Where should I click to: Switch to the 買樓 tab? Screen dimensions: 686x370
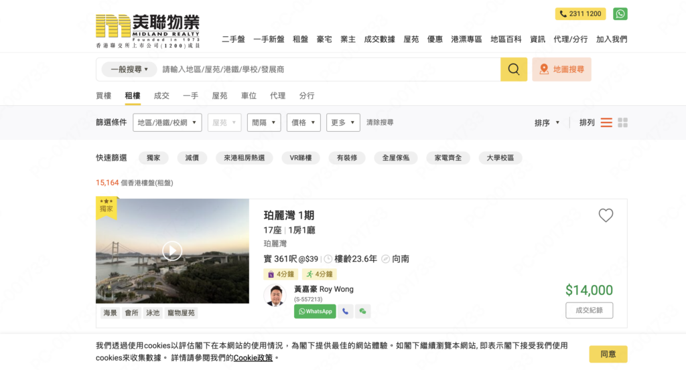click(104, 96)
